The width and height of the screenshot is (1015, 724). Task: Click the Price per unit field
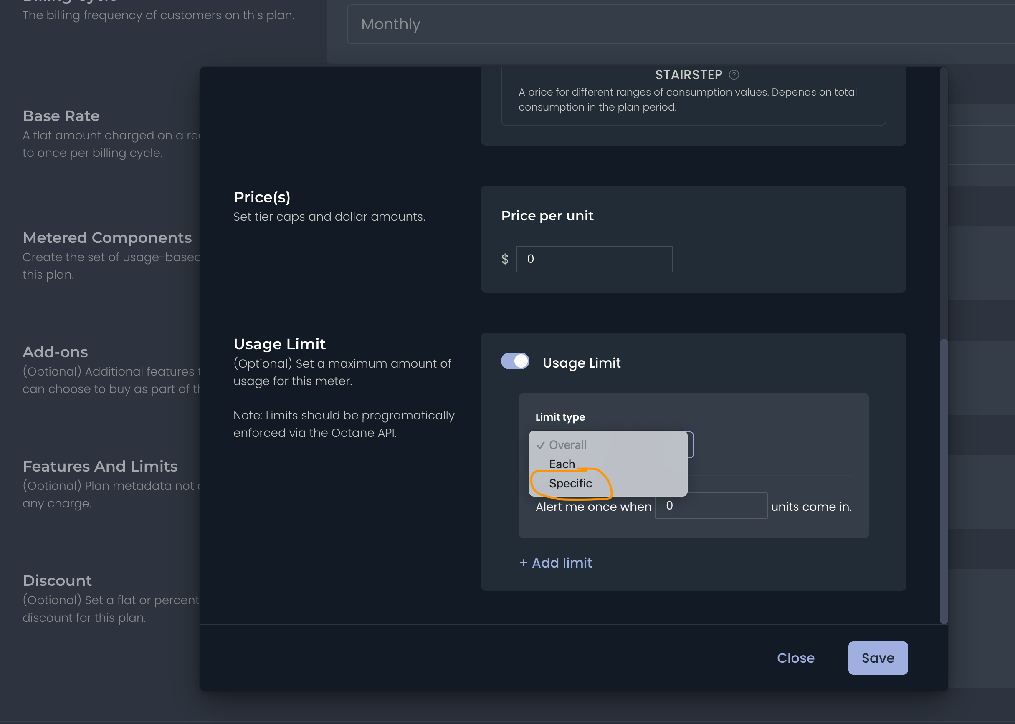594,259
